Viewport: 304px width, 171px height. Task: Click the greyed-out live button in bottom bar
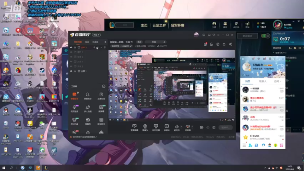pos(225,127)
